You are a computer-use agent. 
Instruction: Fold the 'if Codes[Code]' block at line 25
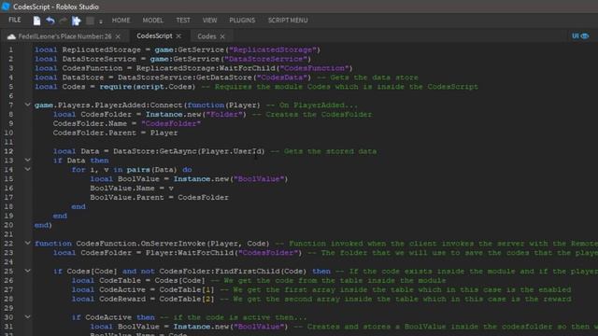pos(27,271)
